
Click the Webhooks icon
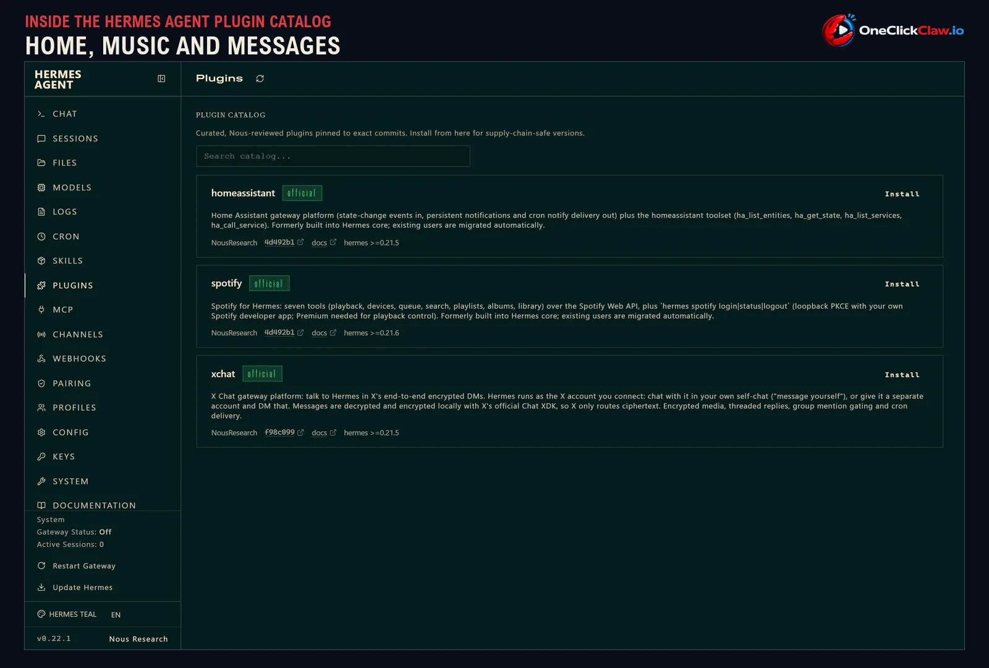(41, 359)
